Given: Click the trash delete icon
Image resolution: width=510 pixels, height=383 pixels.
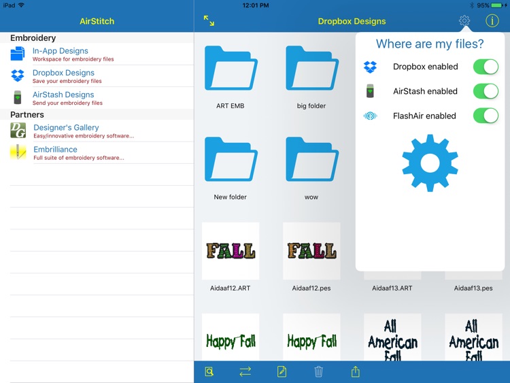Looking at the screenshot, I should tap(318, 371).
